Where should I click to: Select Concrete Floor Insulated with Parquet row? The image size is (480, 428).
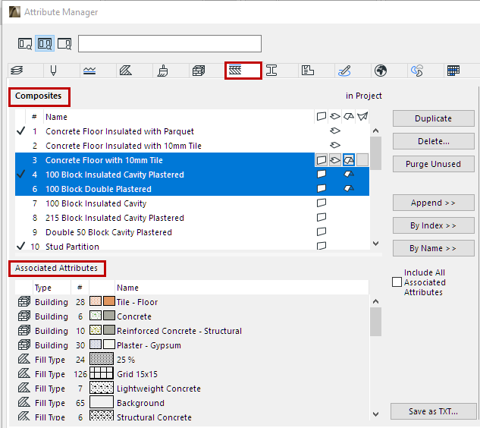193,131
